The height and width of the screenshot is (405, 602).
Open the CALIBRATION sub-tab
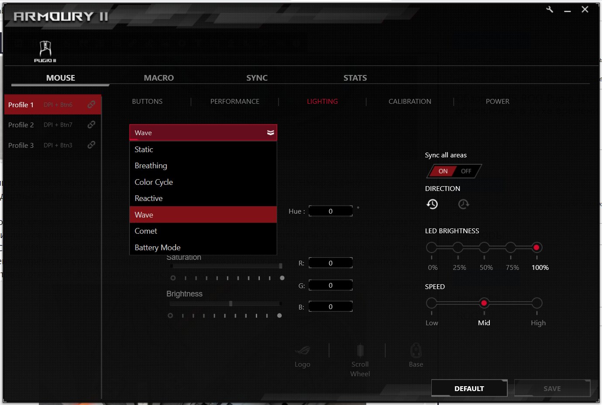410,101
